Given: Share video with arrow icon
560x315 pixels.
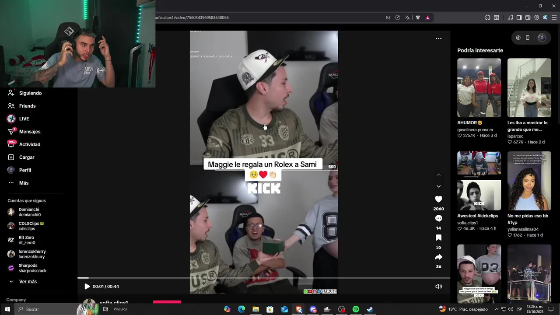Looking at the screenshot, I should point(438,257).
